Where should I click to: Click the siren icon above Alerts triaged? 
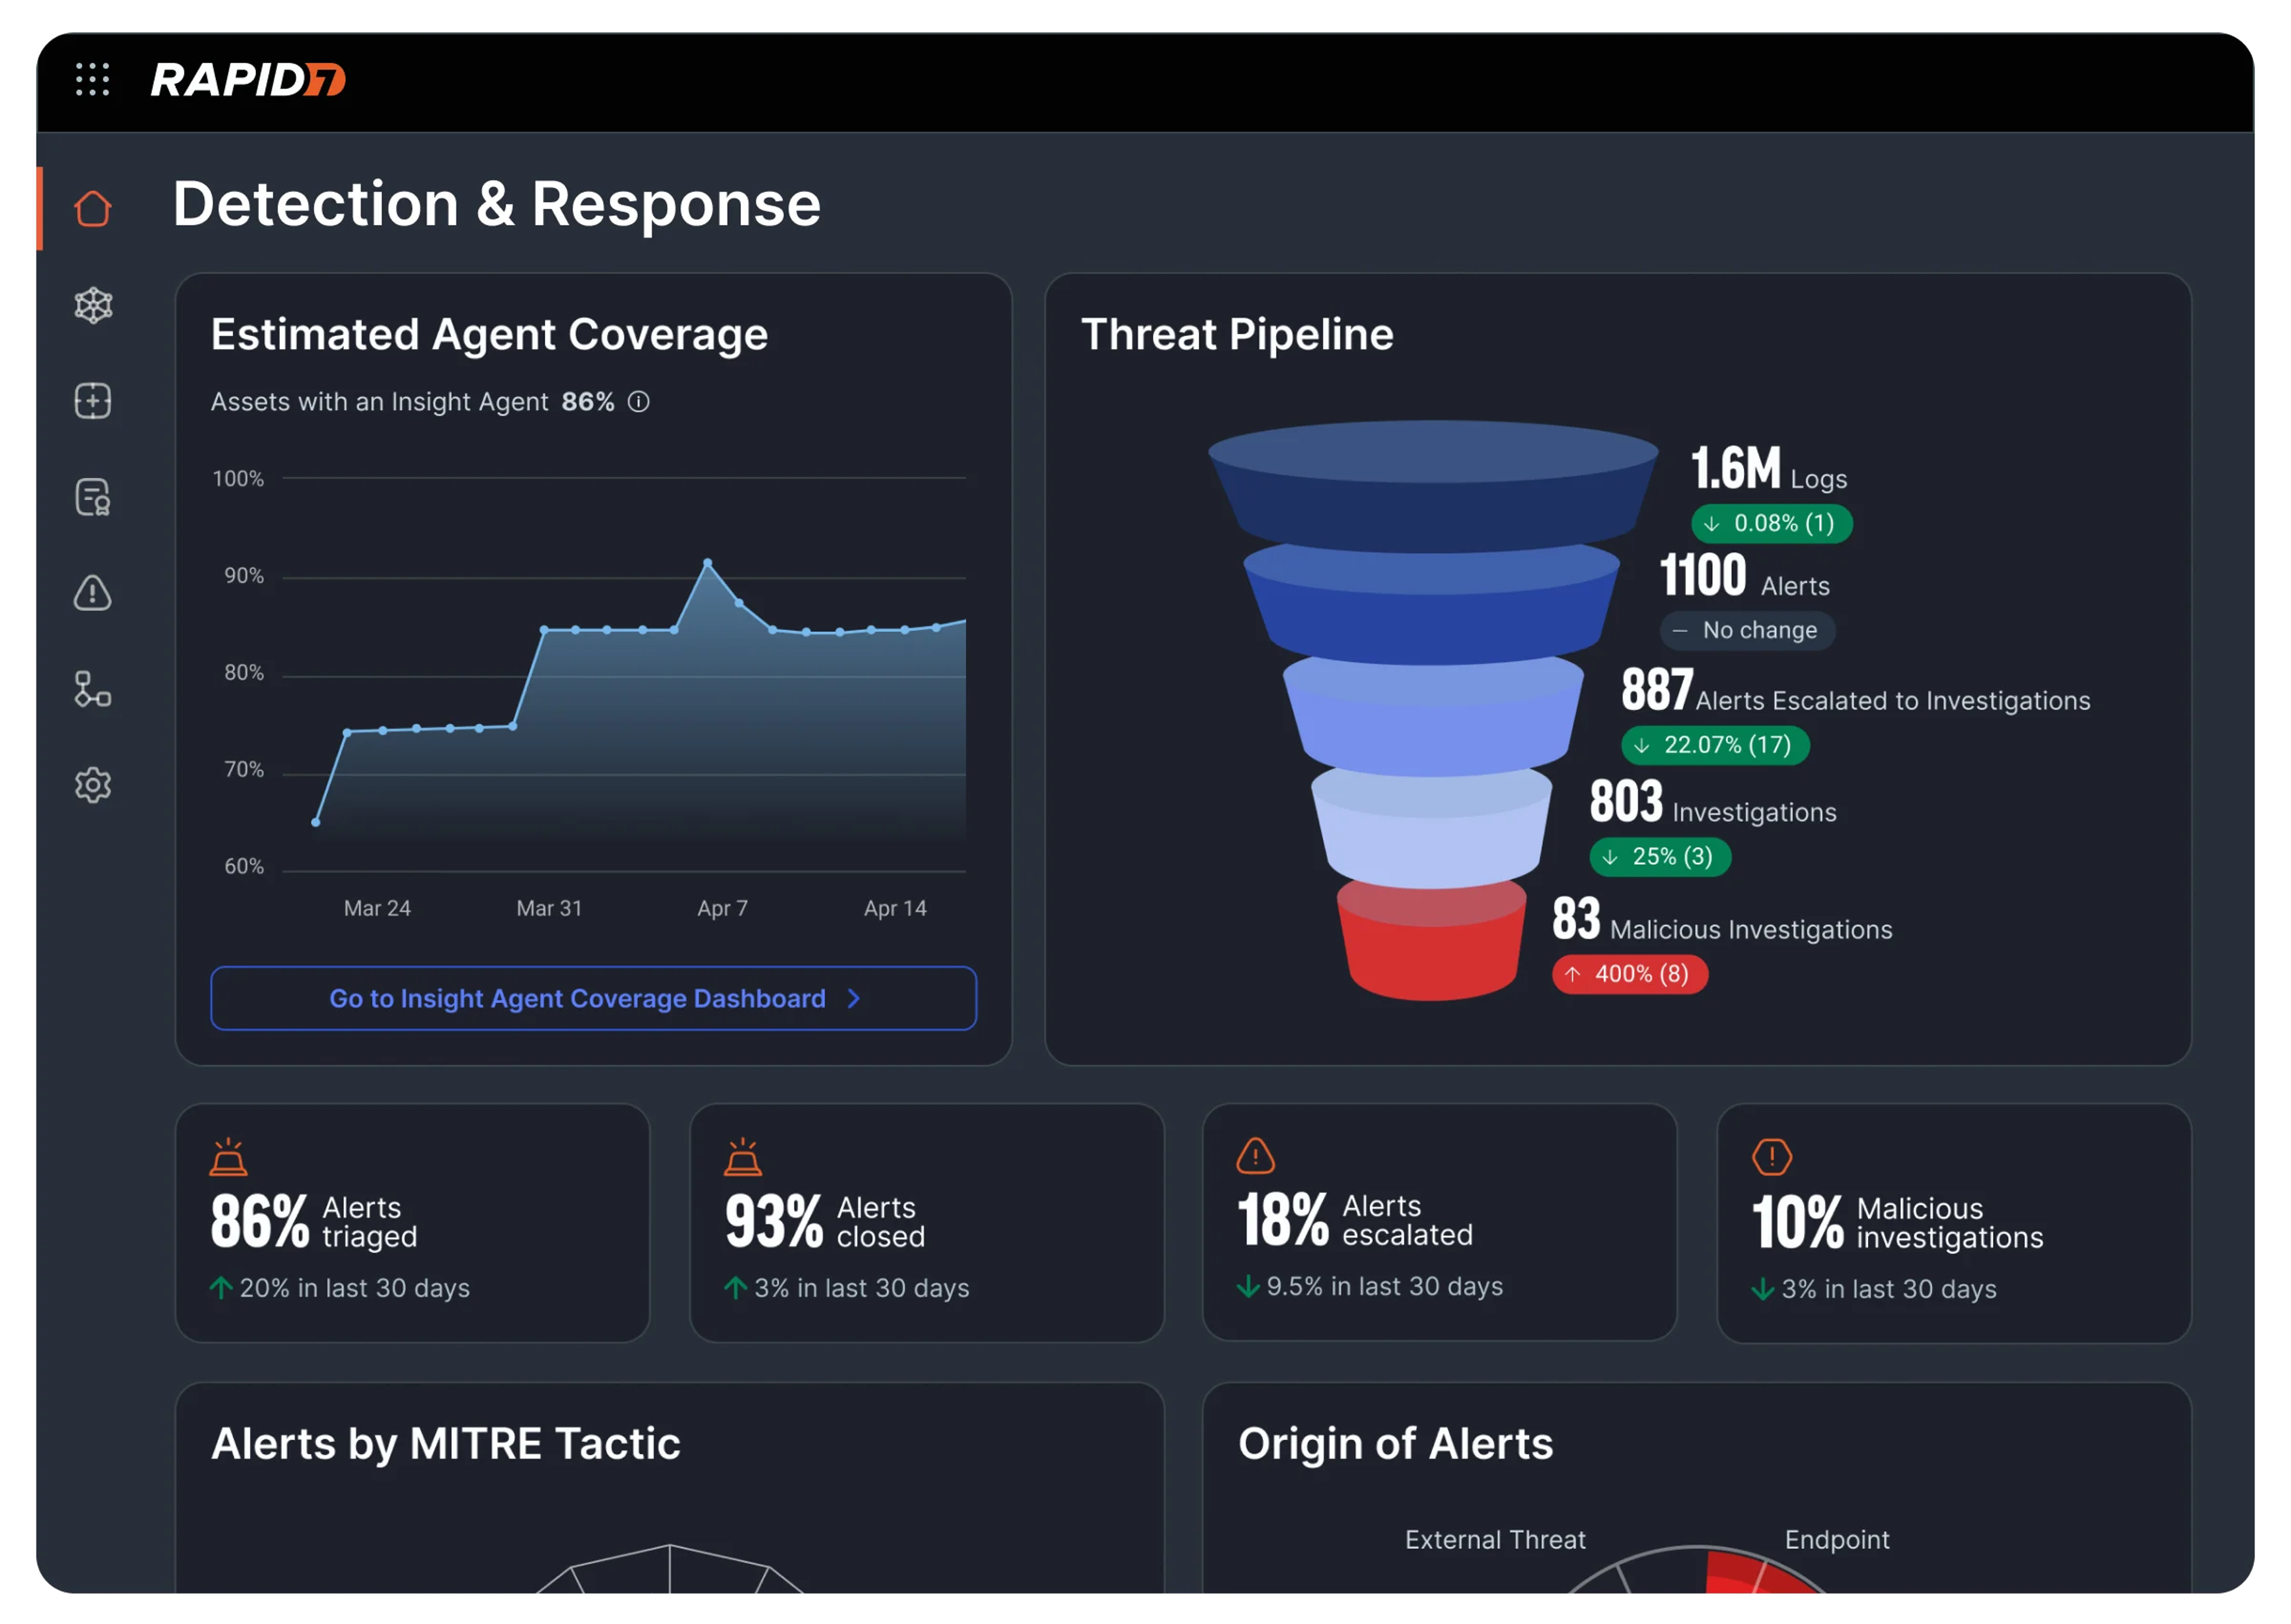pos(228,1157)
